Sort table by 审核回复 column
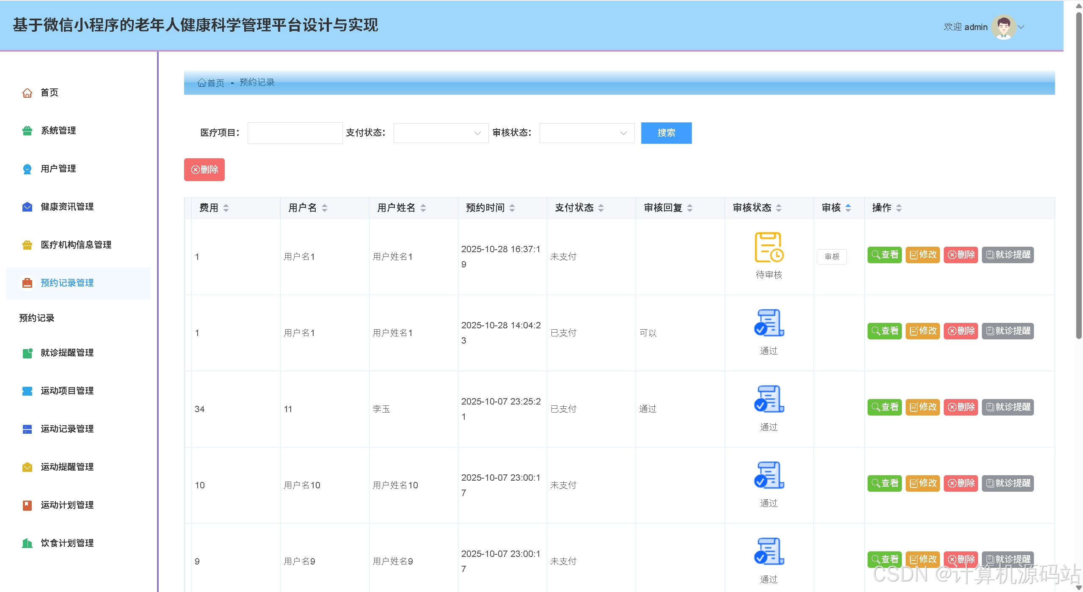The height and width of the screenshot is (592, 1083). (x=690, y=208)
